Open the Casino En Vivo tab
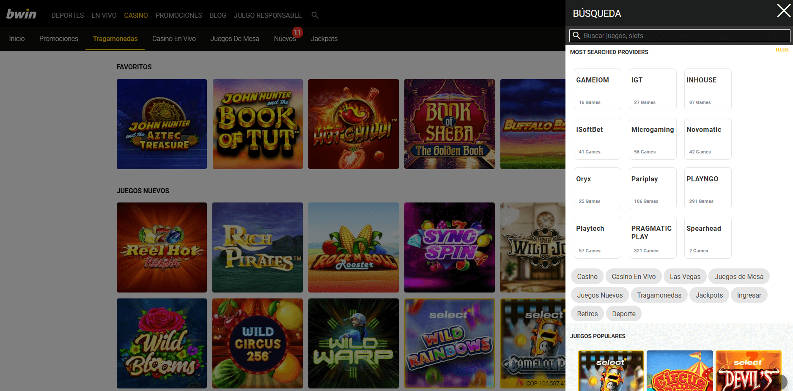The width and height of the screenshot is (793, 391). pyautogui.click(x=174, y=38)
